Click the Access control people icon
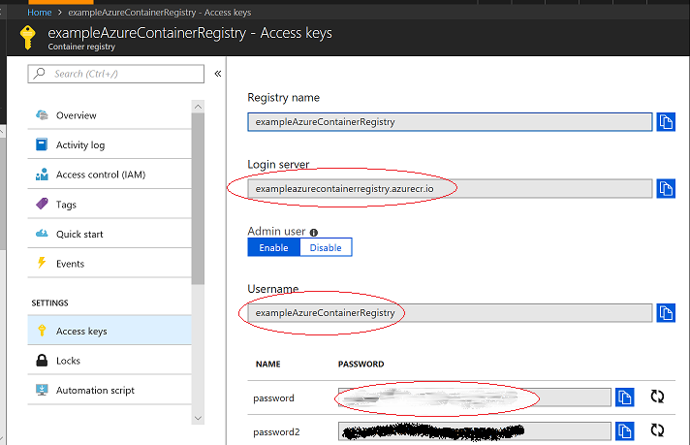The height and width of the screenshot is (445, 690). coord(42,175)
